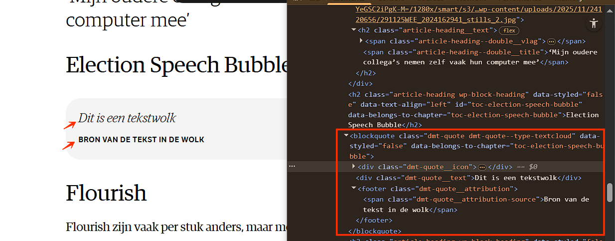Click the 'Bron van de tekst' attribution
This screenshot has width=615, height=241.
click(141, 140)
